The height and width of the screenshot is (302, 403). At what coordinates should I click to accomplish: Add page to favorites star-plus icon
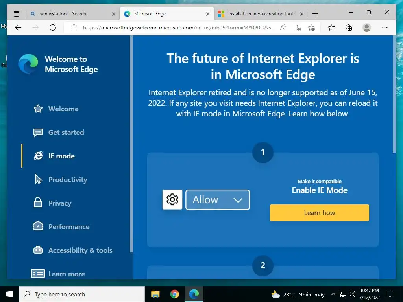(x=312, y=28)
